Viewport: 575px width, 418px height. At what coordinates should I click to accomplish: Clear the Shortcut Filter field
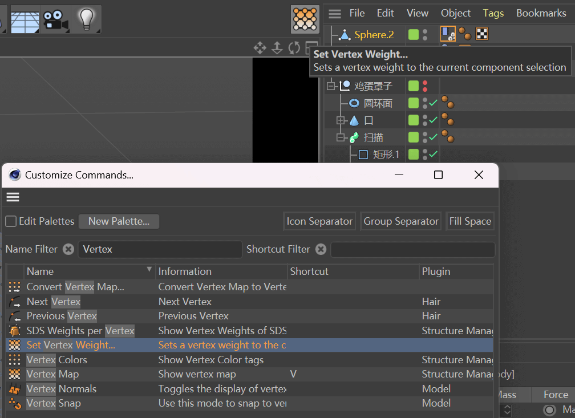pyautogui.click(x=321, y=249)
